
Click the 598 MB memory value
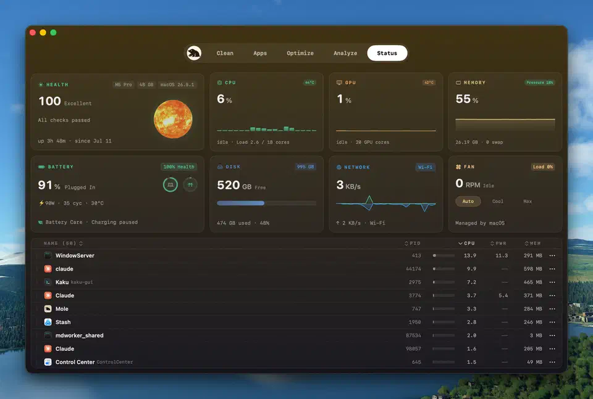pyautogui.click(x=533, y=269)
